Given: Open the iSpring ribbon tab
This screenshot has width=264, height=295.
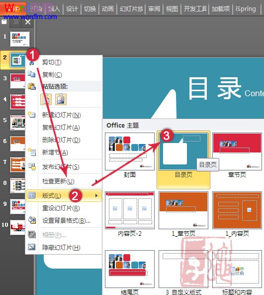Looking at the screenshot, I should (246, 8).
